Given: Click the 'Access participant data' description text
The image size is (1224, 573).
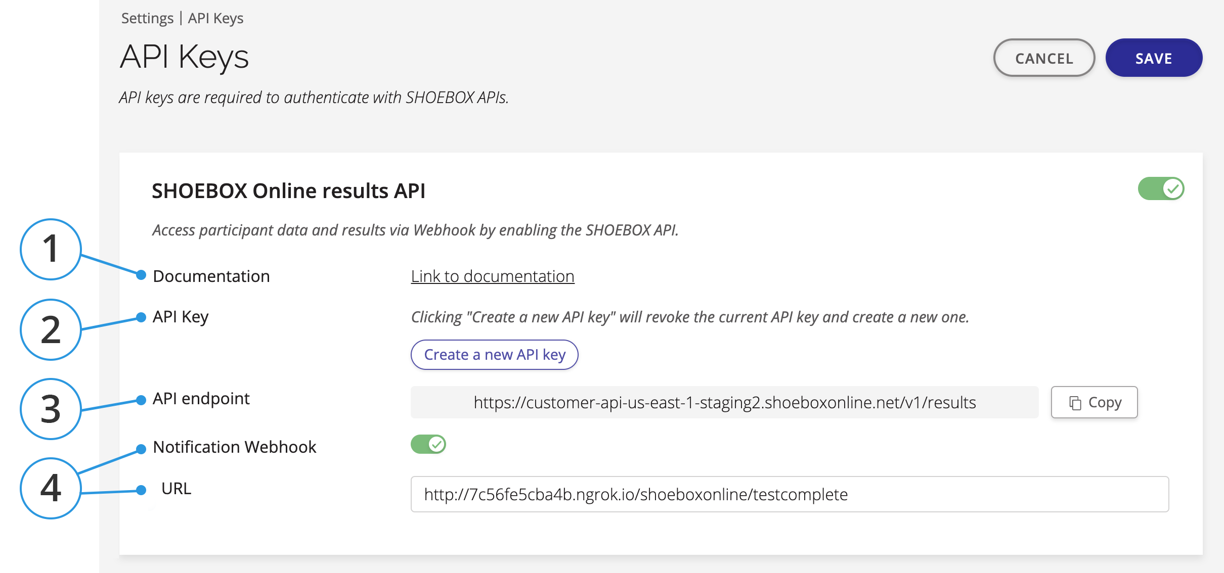Looking at the screenshot, I should [x=415, y=230].
